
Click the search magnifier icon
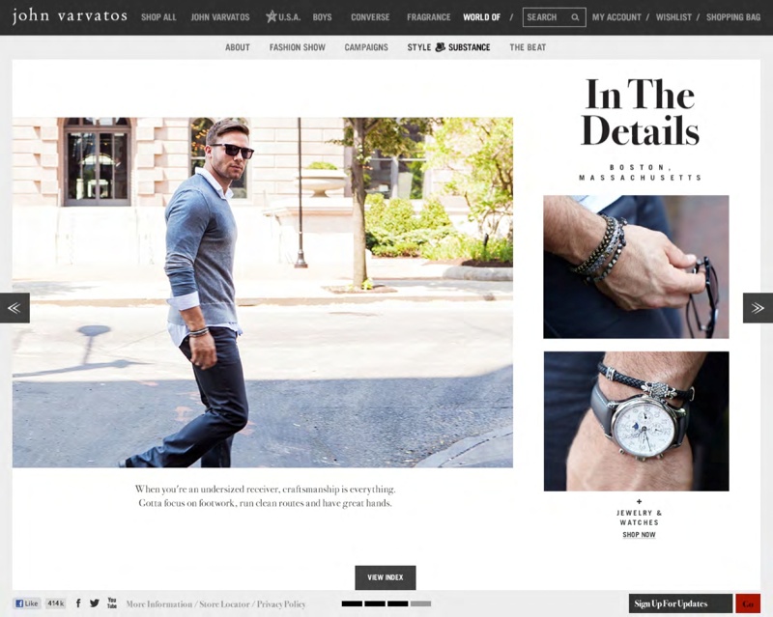[575, 17]
